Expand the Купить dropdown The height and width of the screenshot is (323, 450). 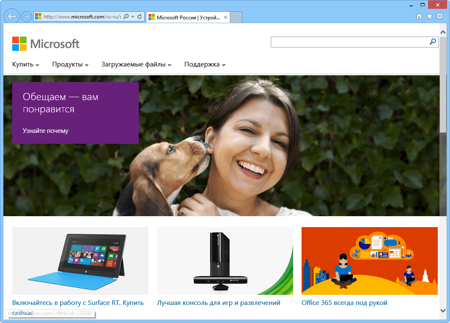point(25,64)
